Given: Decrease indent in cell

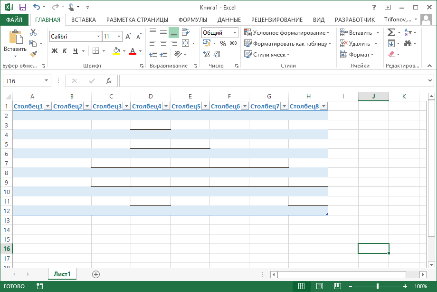Looking at the screenshot, I should click(x=153, y=54).
